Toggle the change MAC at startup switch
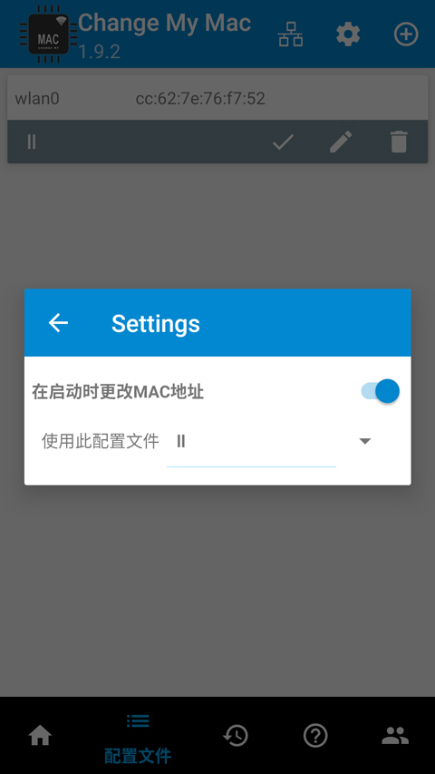Image resolution: width=435 pixels, height=774 pixels. click(x=380, y=391)
